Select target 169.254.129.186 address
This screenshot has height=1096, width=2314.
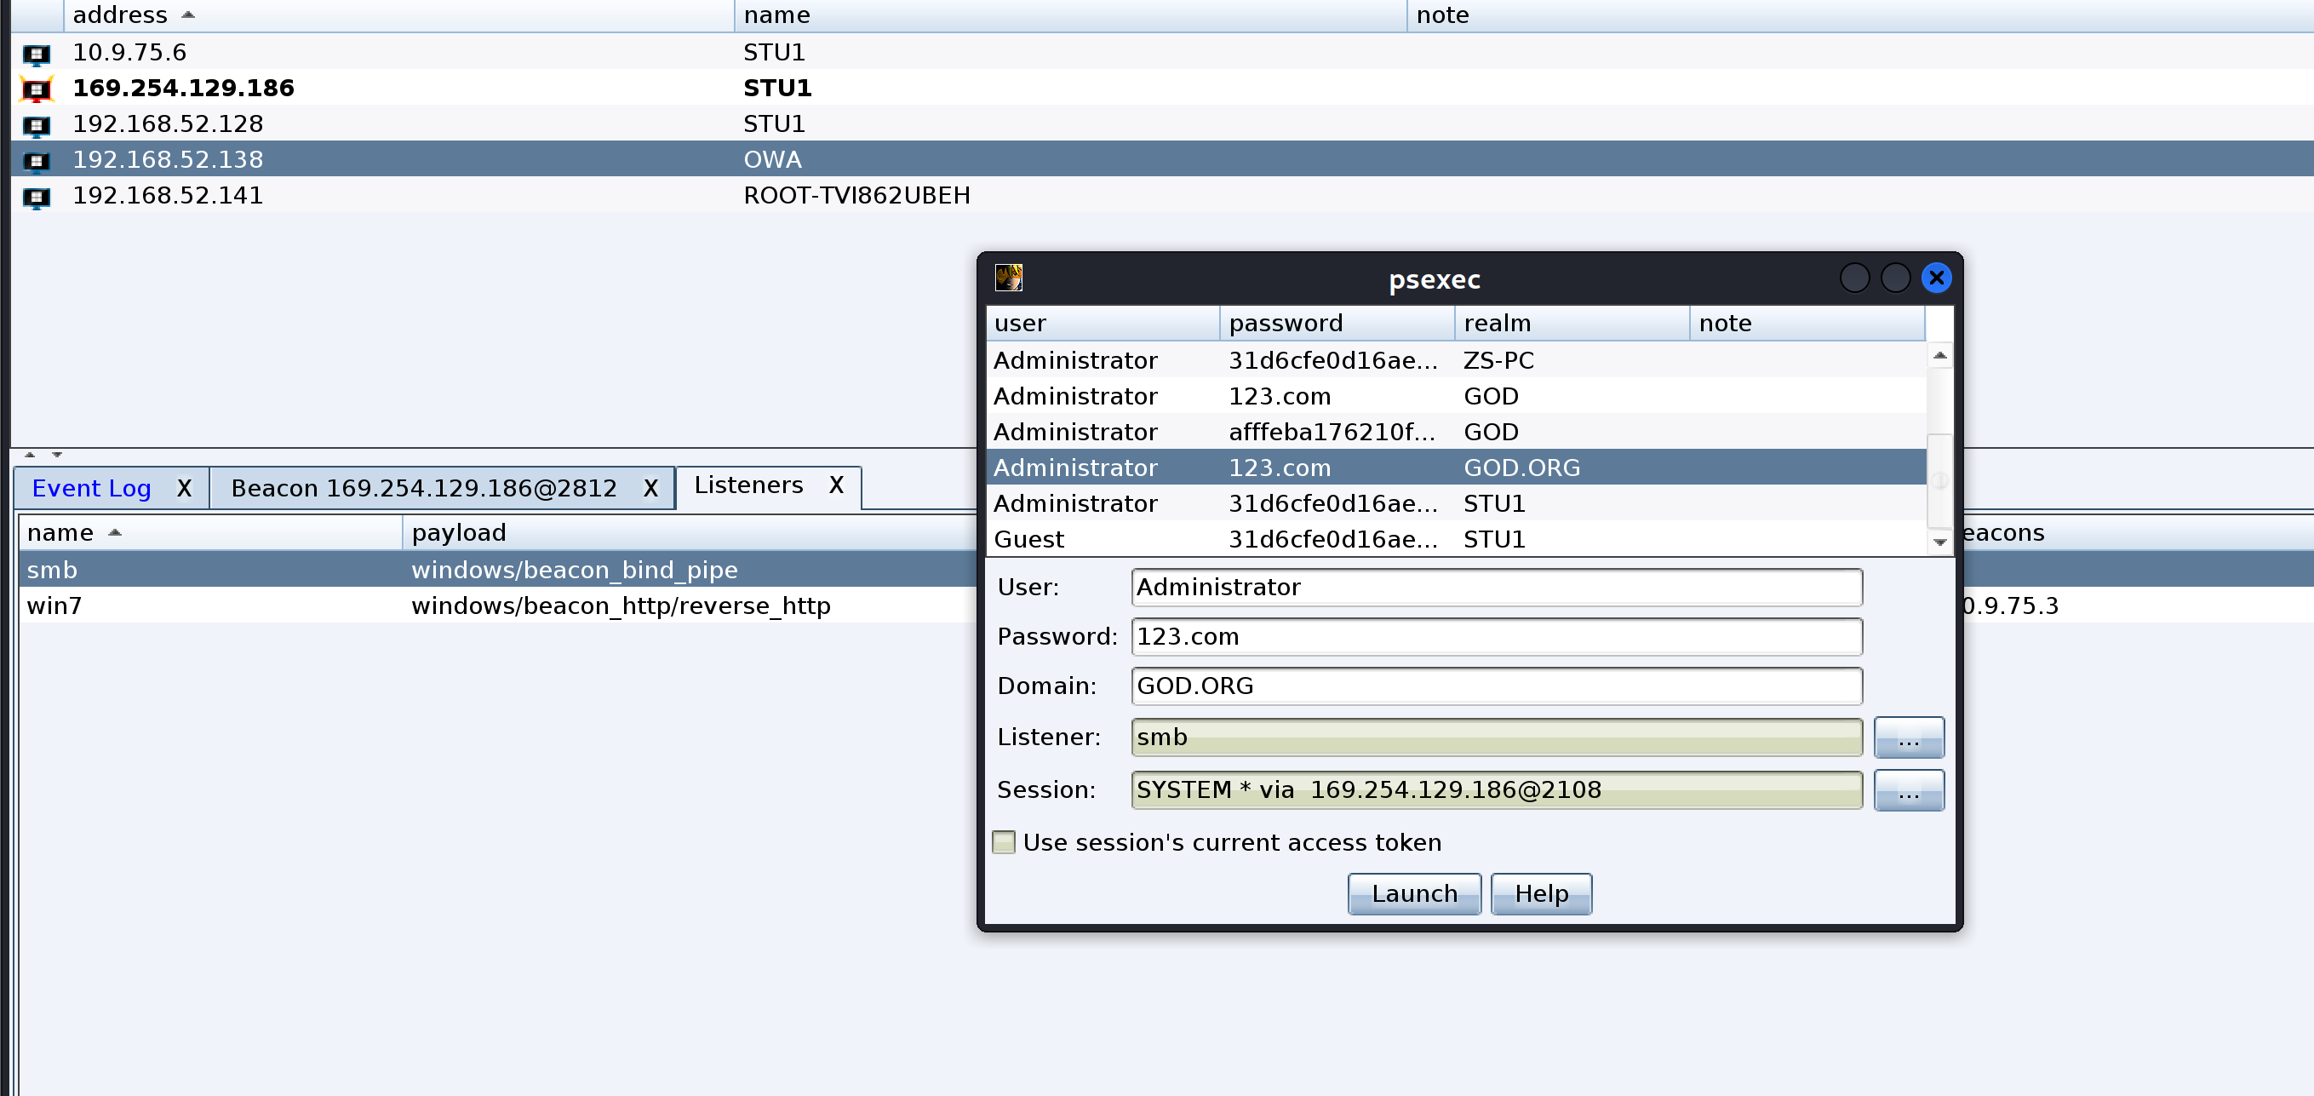tap(183, 88)
